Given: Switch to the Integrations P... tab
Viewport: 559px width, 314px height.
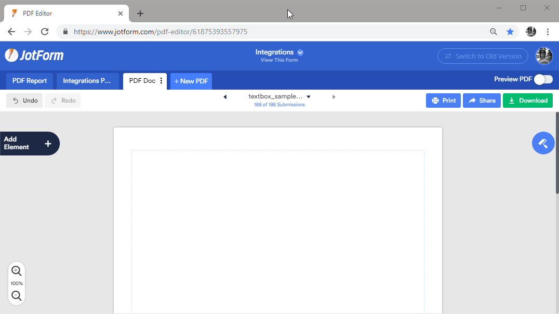Looking at the screenshot, I should (x=87, y=81).
